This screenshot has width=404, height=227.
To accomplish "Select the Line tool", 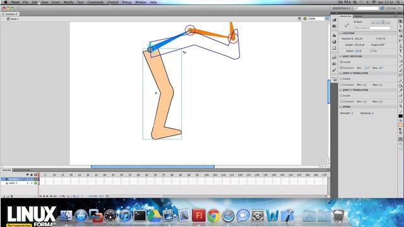I will (400, 55).
